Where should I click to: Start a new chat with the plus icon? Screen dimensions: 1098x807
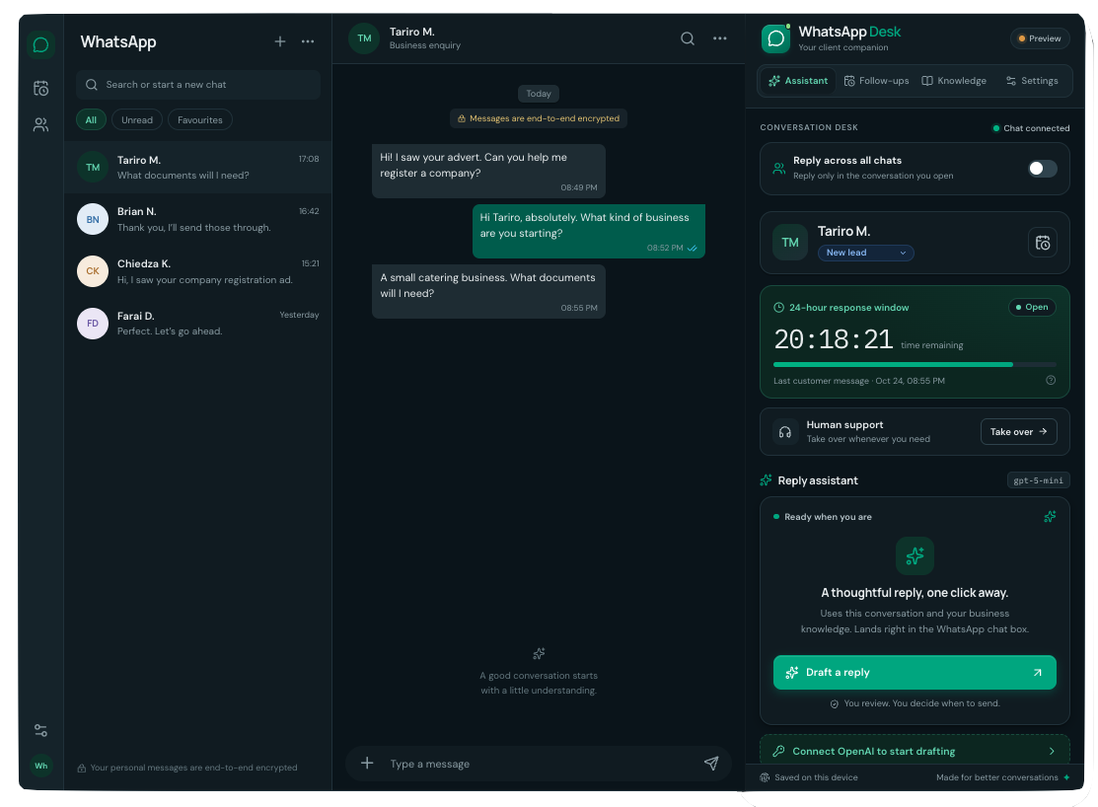tap(279, 41)
